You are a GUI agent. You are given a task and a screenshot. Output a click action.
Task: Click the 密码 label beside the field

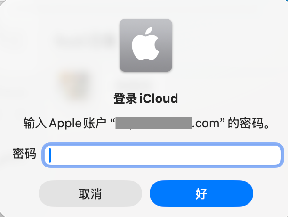pos(24,153)
